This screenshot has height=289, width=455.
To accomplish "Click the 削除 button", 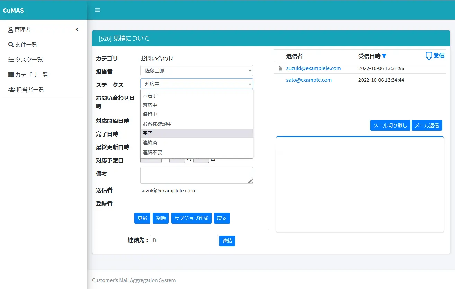I will pyautogui.click(x=161, y=218).
